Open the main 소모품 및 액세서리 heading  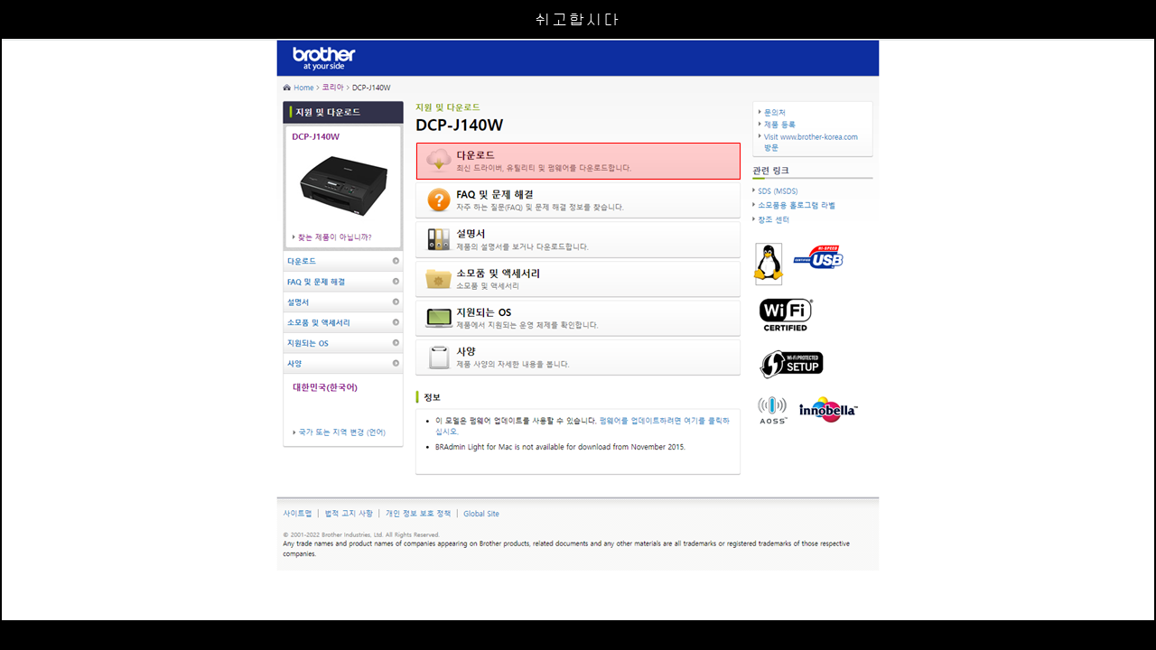pyautogui.click(x=498, y=274)
